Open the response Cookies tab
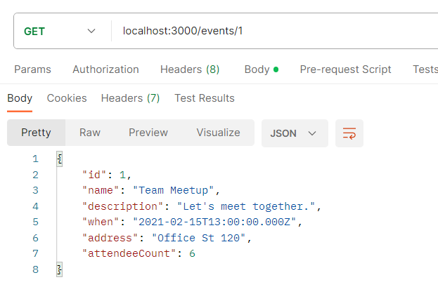 click(67, 98)
